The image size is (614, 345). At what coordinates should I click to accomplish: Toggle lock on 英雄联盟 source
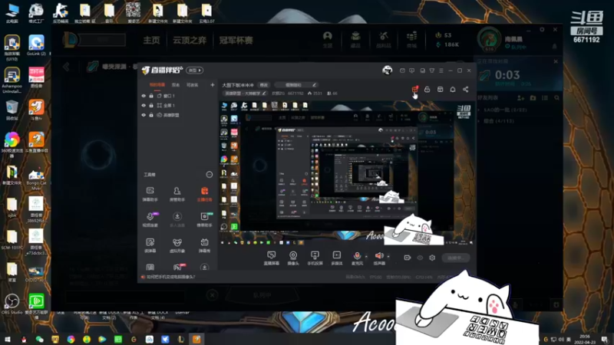151,116
